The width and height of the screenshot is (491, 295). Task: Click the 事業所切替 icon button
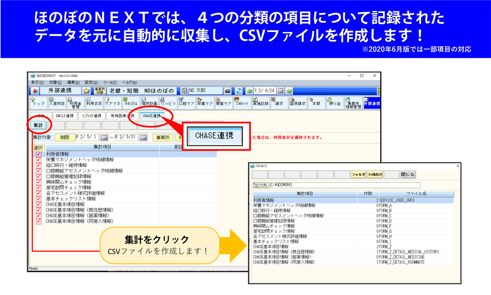coord(100,91)
